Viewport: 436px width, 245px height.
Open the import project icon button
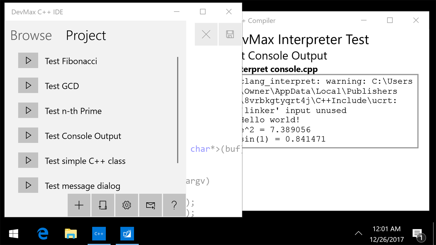pyautogui.click(x=103, y=205)
